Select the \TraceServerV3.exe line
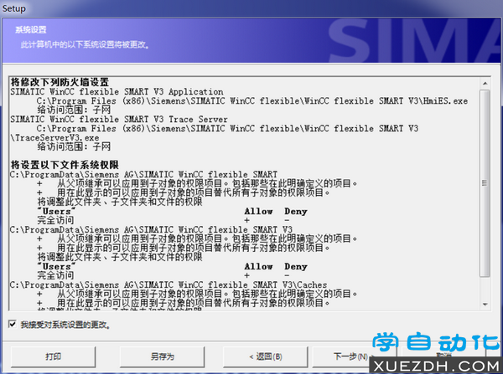This screenshot has height=374, width=503. coord(54,138)
